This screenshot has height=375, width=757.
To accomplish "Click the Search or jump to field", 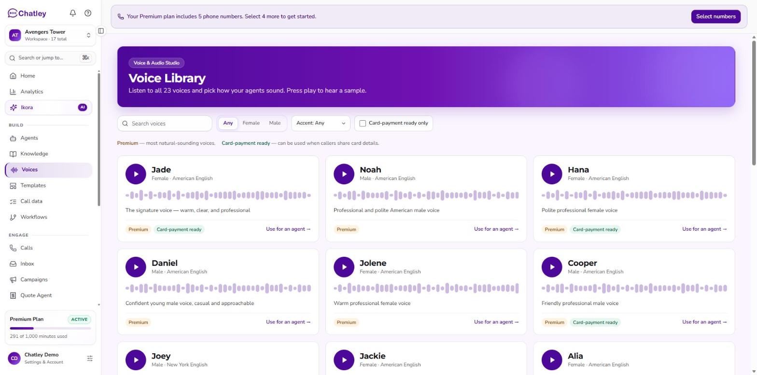I will [50, 58].
